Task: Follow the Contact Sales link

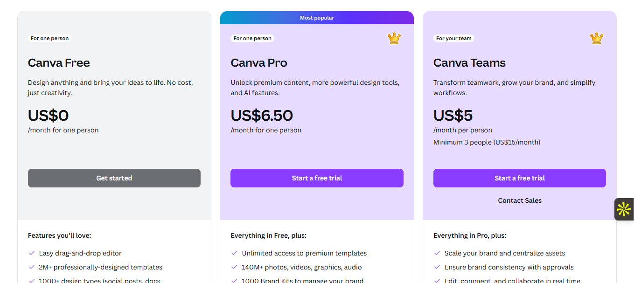Action: pyautogui.click(x=520, y=200)
